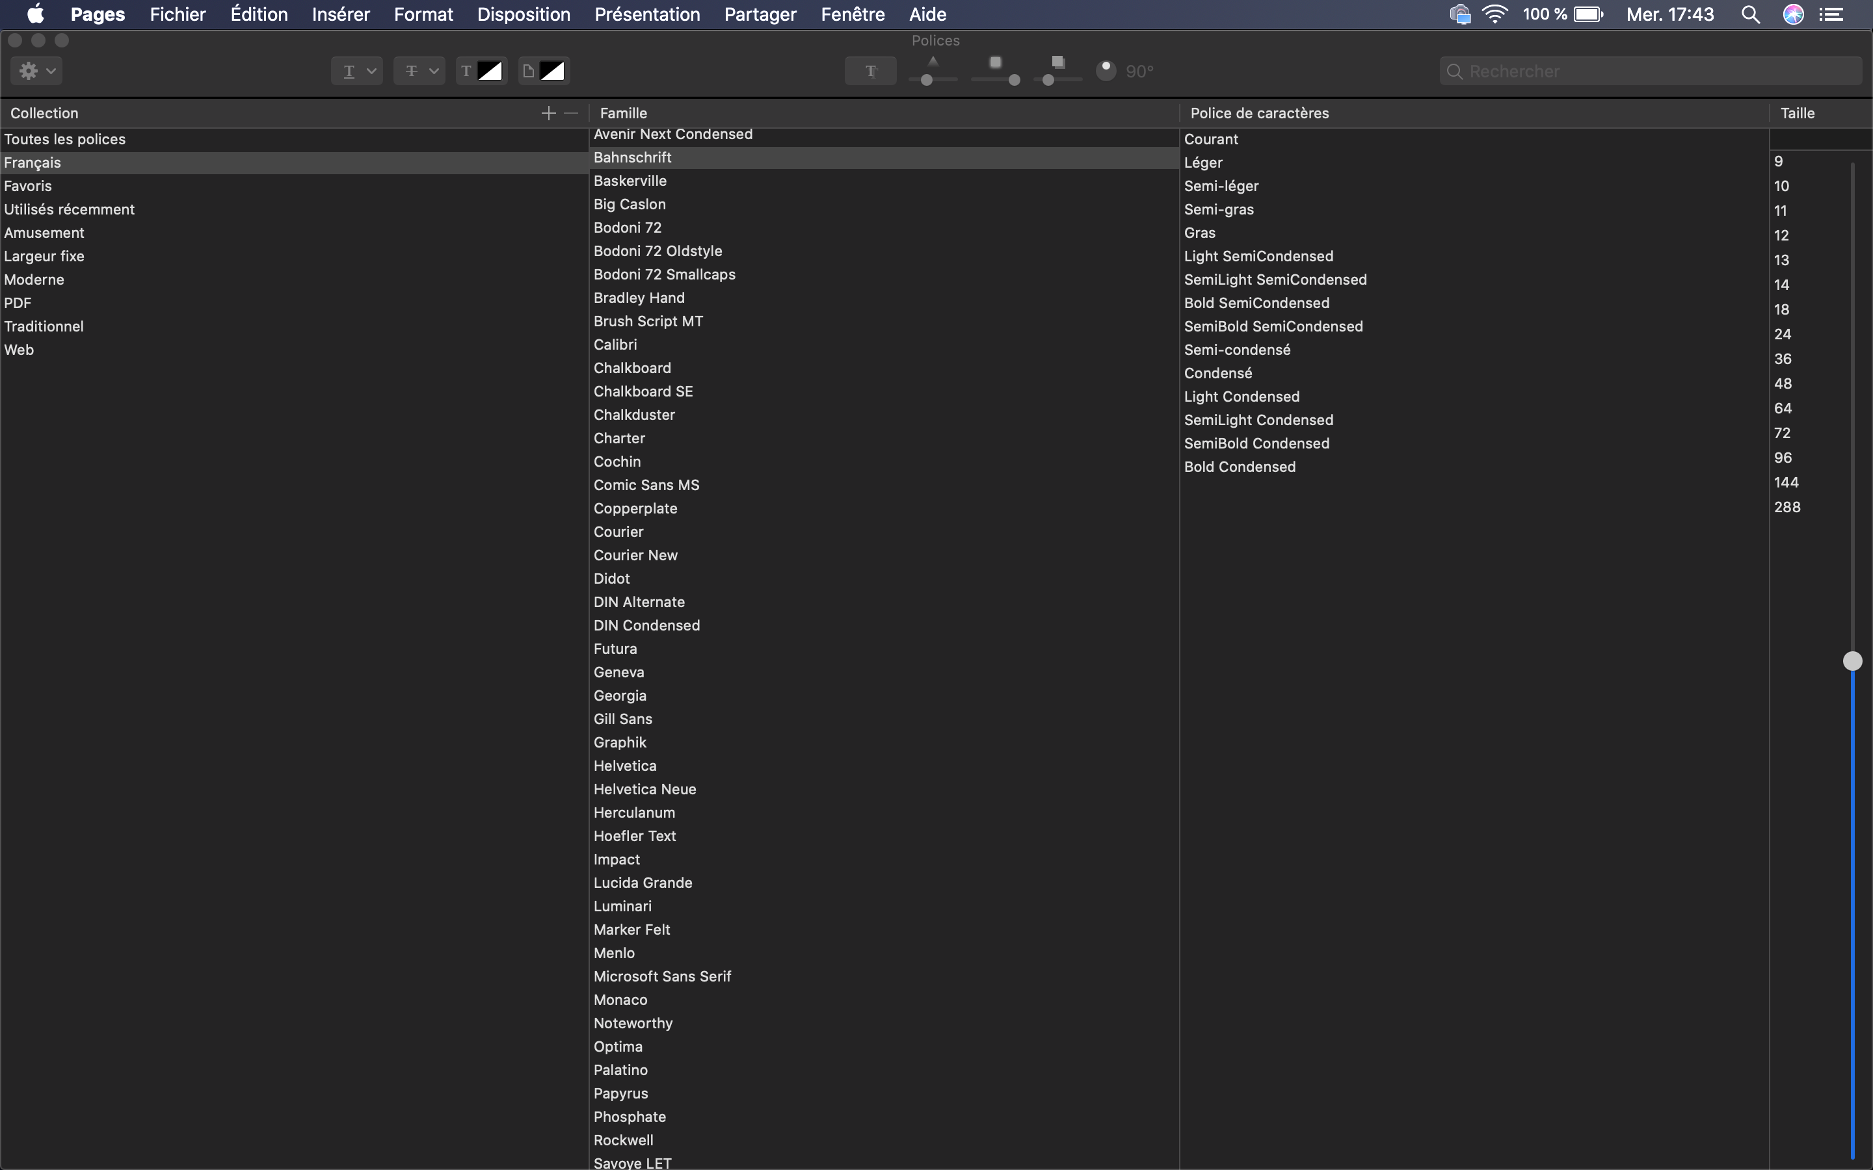Open the text underline dropdown
The height and width of the screenshot is (1170, 1873).
tap(357, 71)
